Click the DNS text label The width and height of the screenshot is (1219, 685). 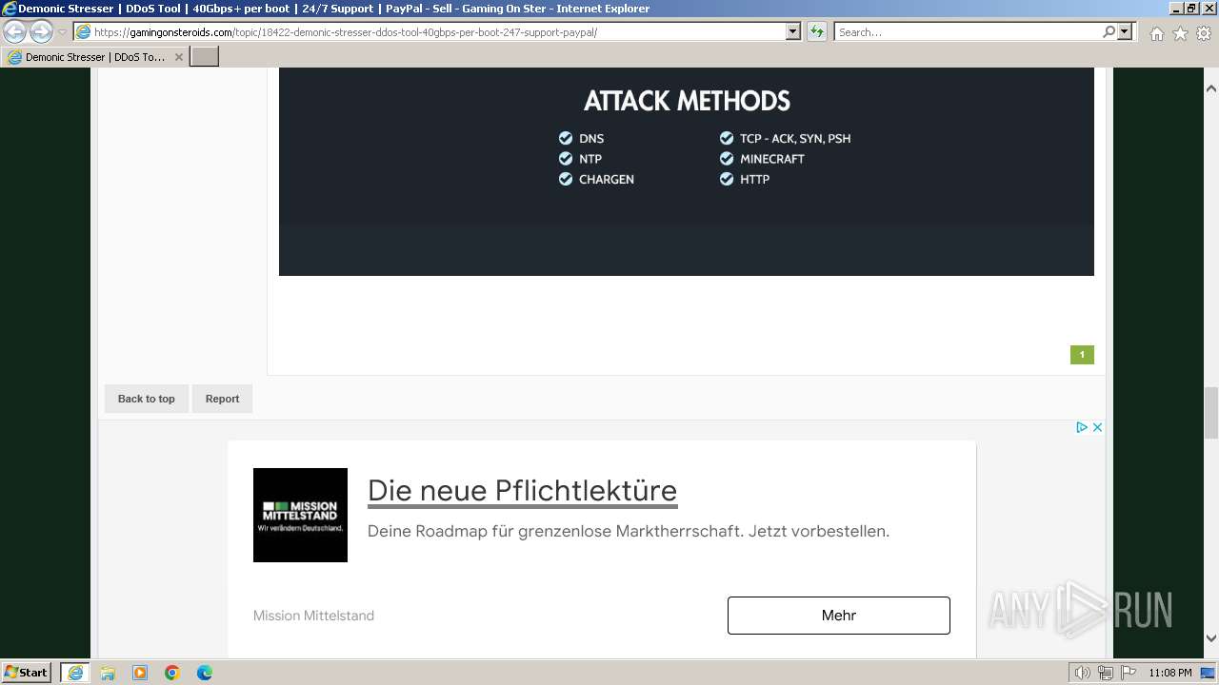click(591, 138)
